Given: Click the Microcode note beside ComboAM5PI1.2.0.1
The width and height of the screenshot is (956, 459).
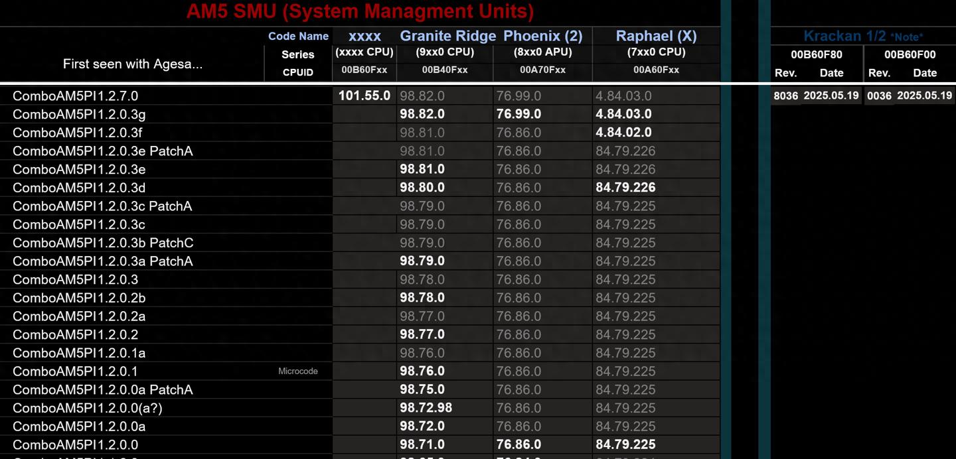Looking at the screenshot, I should coord(297,371).
